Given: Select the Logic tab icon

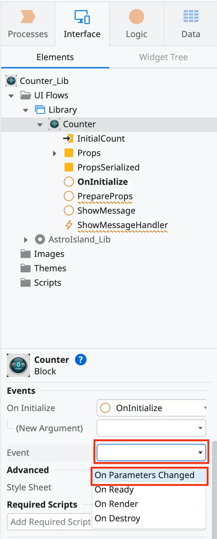Looking at the screenshot, I should pos(136,16).
